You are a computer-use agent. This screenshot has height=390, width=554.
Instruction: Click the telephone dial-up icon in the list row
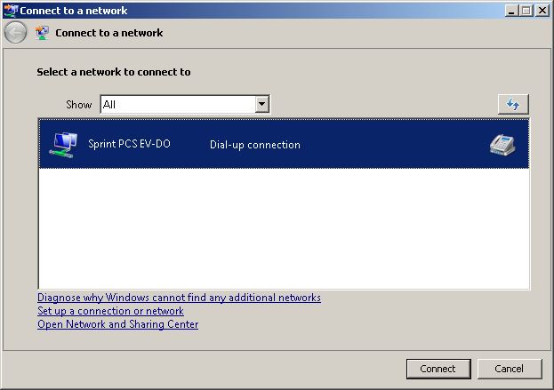(x=502, y=145)
